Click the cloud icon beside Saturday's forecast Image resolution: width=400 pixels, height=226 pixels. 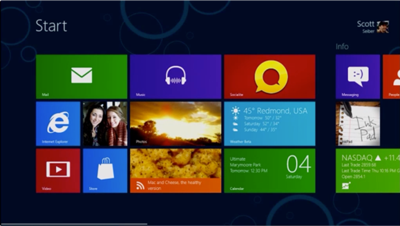(x=235, y=124)
